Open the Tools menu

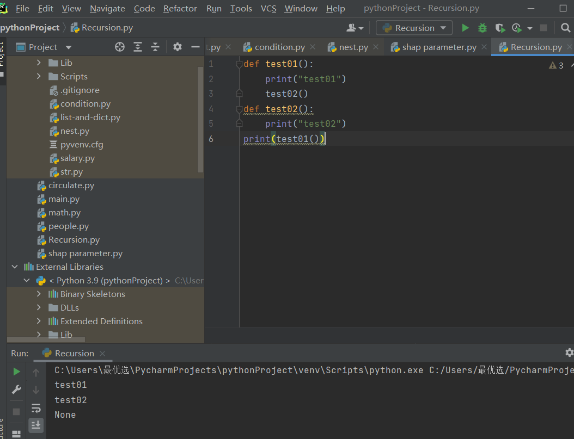(x=241, y=8)
